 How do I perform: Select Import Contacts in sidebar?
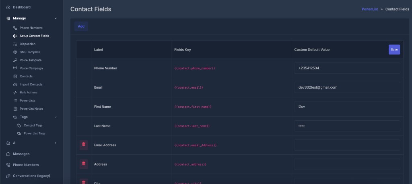point(31,85)
